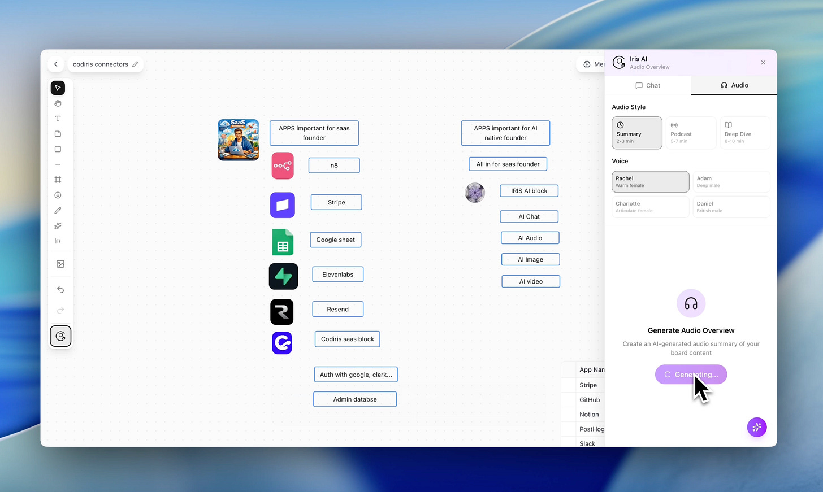Close the Iris AI panel
The width and height of the screenshot is (823, 492).
pyautogui.click(x=763, y=63)
